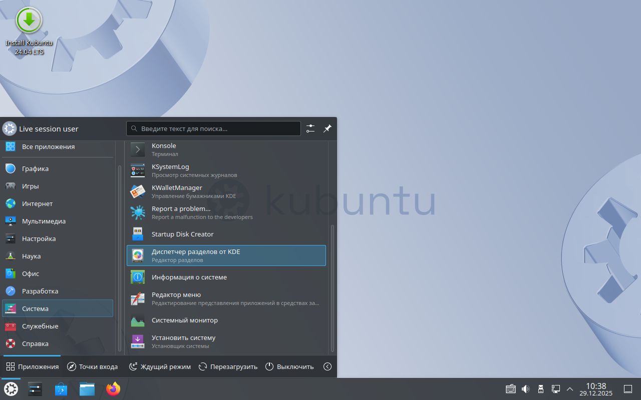The height and width of the screenshot is (400, 641).
Task: Expand more power options arrow
Action: (328, 366)
